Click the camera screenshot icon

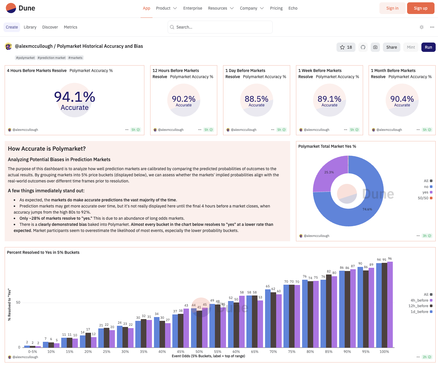[375, 47]
